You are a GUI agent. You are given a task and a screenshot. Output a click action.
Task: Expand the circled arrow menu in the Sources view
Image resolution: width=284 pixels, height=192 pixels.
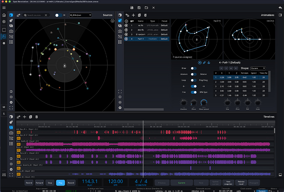(x=113, y=21)
